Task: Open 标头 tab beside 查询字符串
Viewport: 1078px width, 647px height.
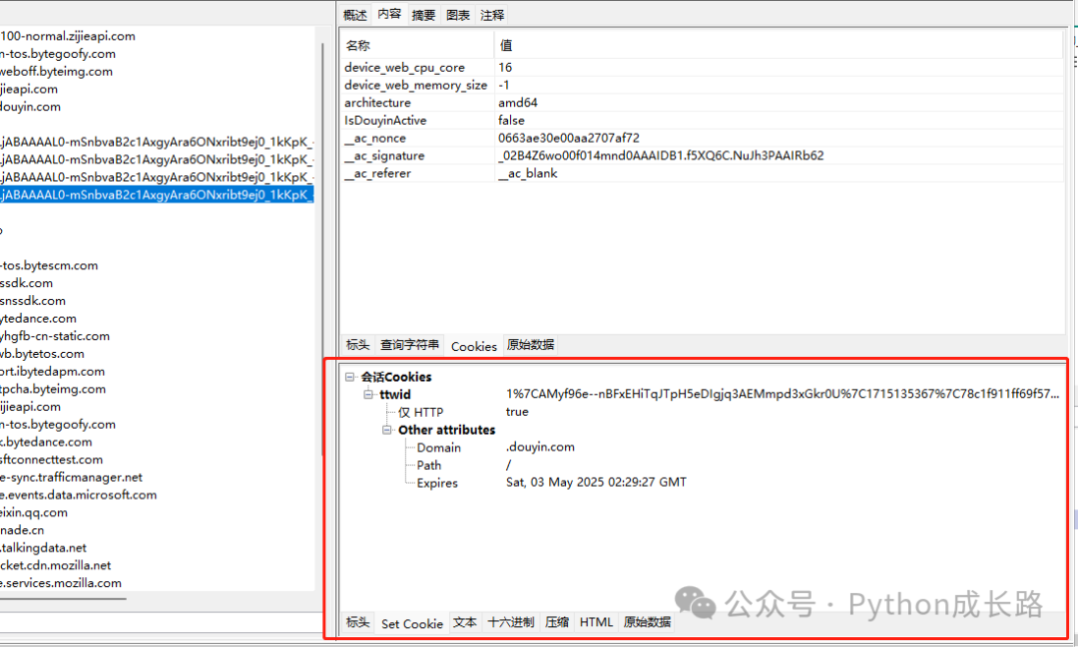Action: click(358, 345)
